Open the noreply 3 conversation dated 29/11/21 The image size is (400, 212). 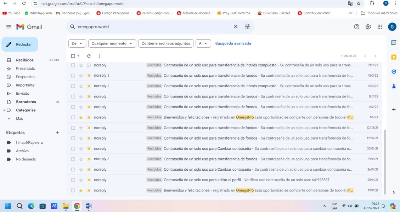coord(225,159)
